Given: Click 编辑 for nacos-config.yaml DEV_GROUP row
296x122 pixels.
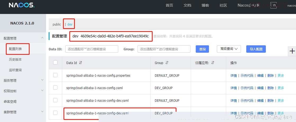Looking at the screenshot, I should (260, 88).
